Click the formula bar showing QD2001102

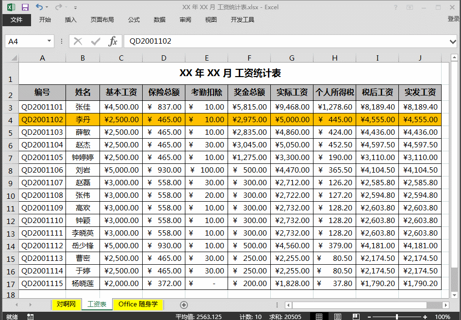point(286,41)
